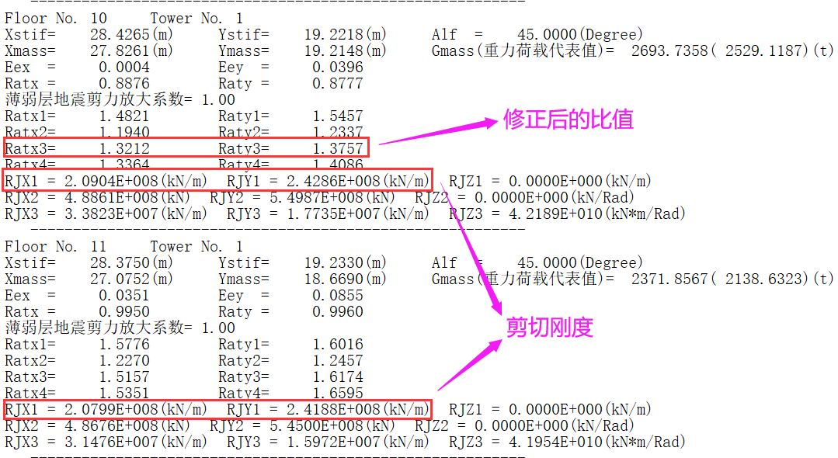Screen dimensions: 838x458
Task: Click the Ratx2 value 1.1940
Action: point(124,132)
